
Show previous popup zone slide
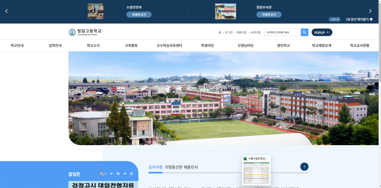112,173
